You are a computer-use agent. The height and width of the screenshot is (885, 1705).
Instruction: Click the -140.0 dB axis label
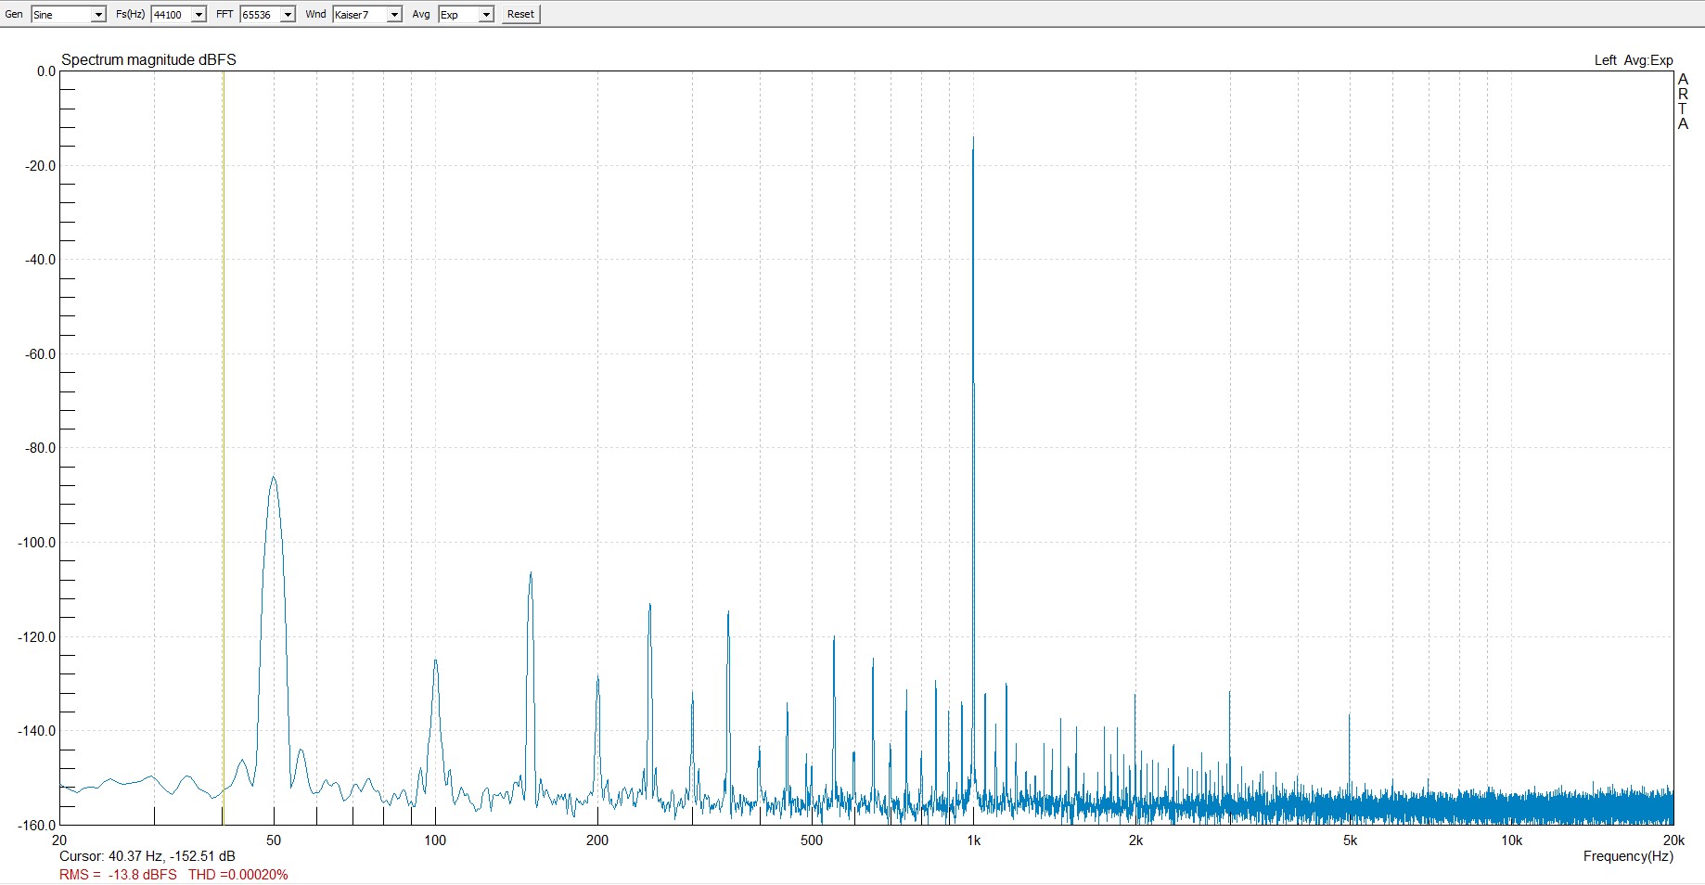[37, 731]
